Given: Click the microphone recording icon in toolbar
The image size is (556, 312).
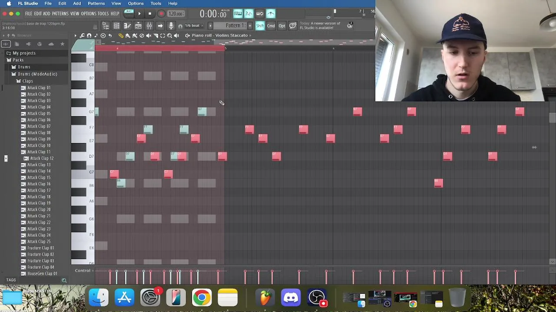Looking at the screenshot, I should pos(171,26).
